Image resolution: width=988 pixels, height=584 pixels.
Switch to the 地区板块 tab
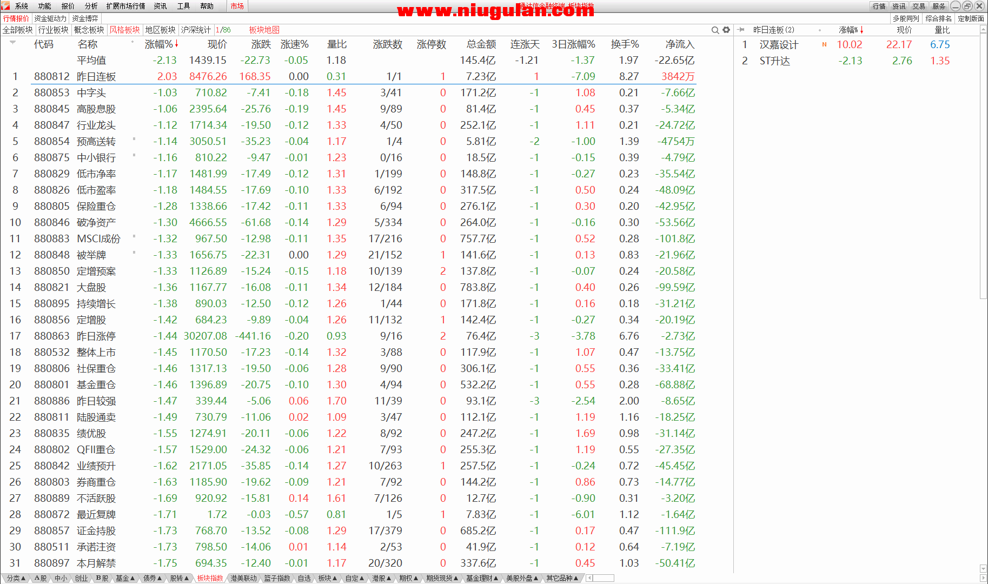pos(161,30)
